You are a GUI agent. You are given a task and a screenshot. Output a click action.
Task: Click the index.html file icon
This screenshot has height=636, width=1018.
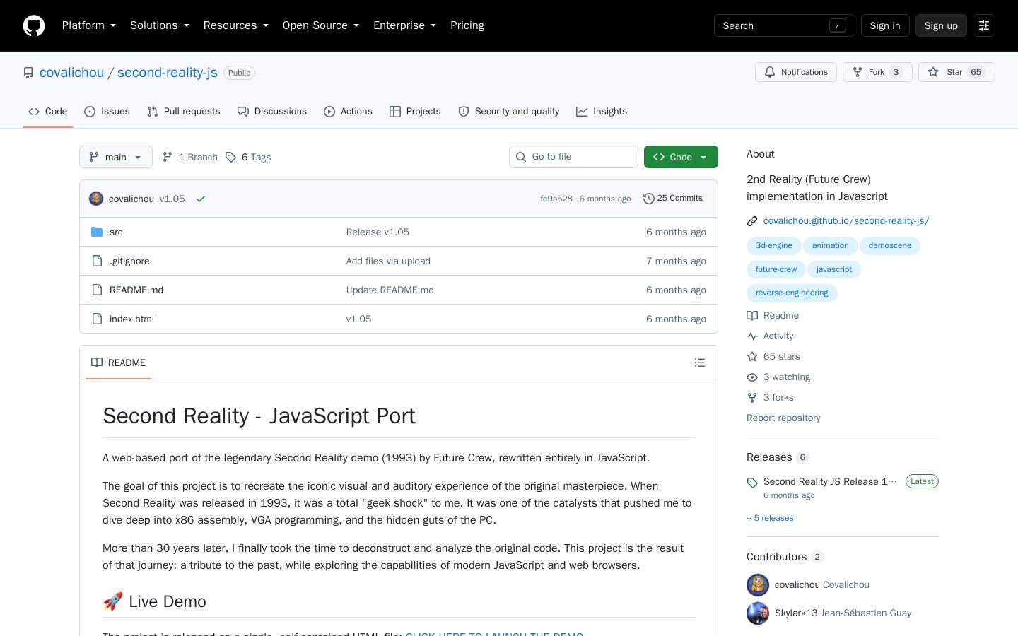pos(97,319)
